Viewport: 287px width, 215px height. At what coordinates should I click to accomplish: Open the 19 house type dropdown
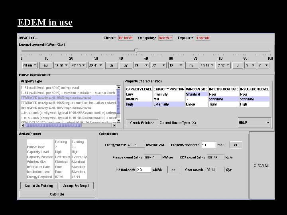coord(176,65)
